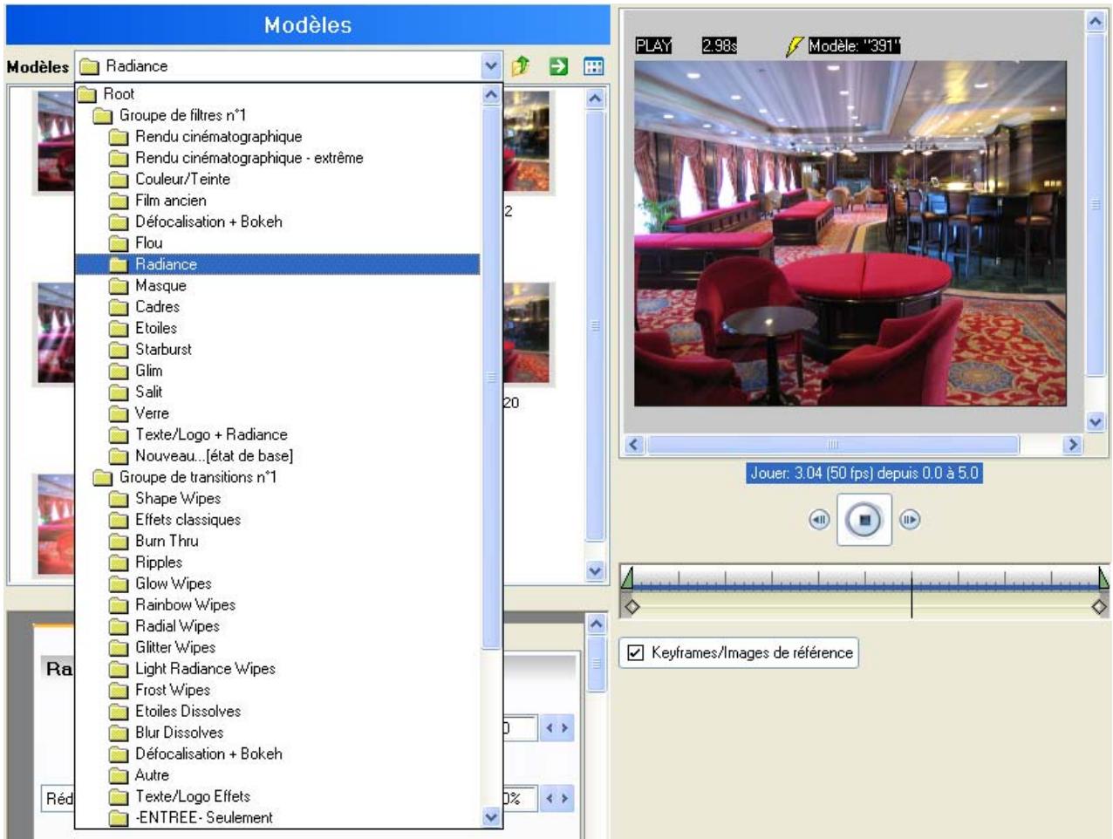Select the Etoiles folder

(143, 328)
